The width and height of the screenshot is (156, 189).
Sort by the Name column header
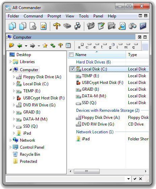click(97, 55)
